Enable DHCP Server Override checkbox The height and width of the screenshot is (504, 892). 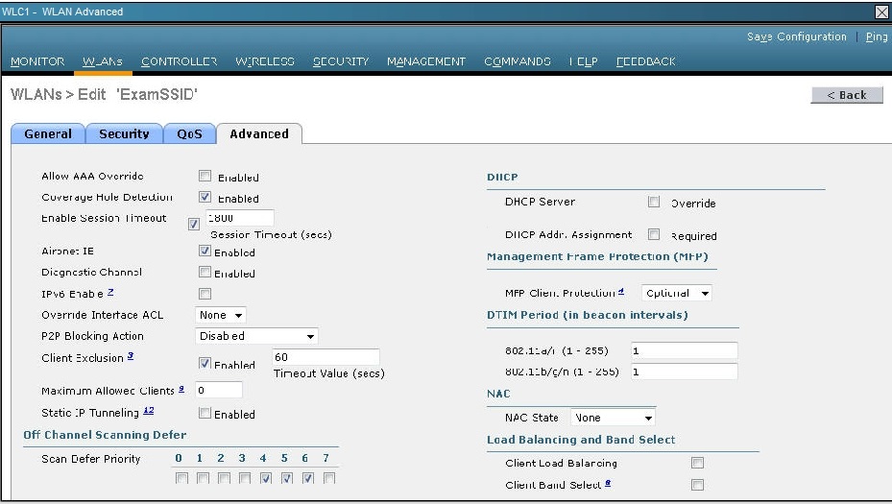(x=654, y=202)
